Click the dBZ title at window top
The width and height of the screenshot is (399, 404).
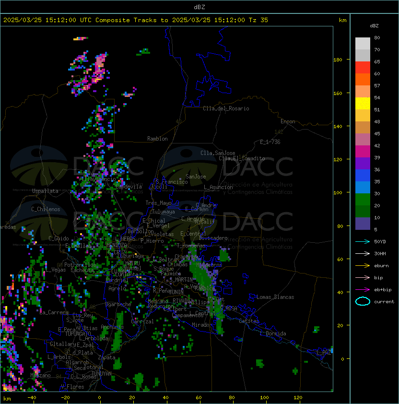tap(199, 7)
